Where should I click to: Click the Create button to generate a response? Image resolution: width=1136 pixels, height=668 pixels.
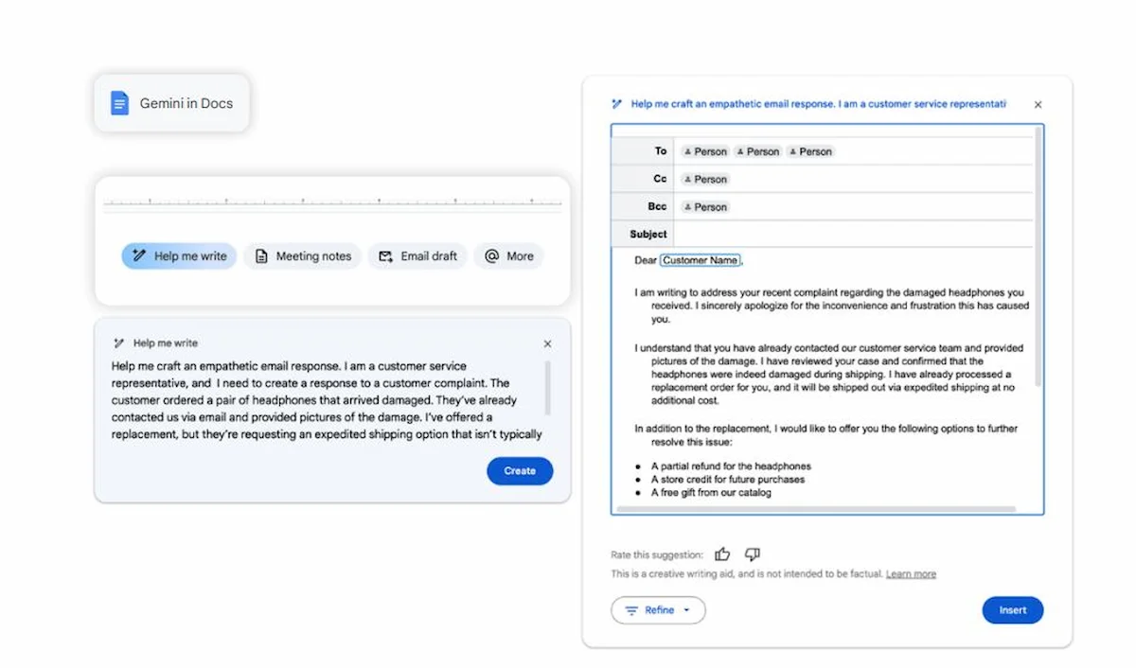coord(520,470)
